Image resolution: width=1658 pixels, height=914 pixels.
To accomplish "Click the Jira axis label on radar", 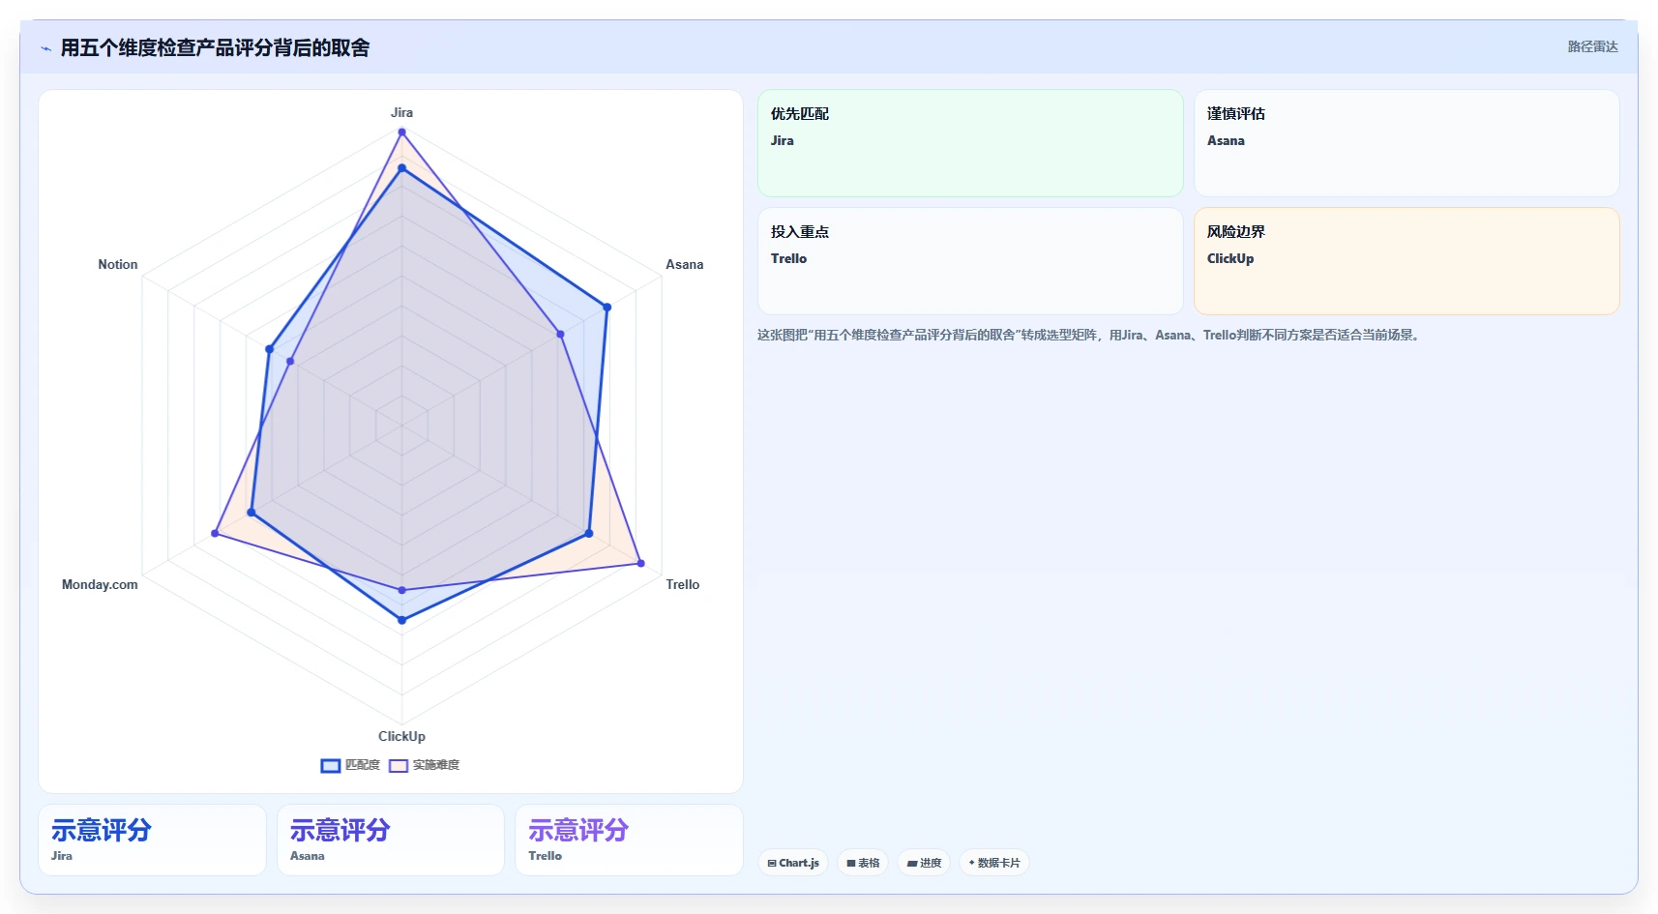I will (x=401, y=112).
